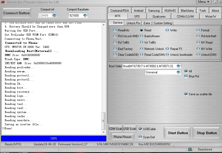The height and width of the screenshot is (153, 222).
Task: Select the Wr TelBk radio button
Action: (141, 42)
